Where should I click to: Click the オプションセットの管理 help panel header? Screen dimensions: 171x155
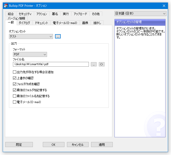(140, 22)
